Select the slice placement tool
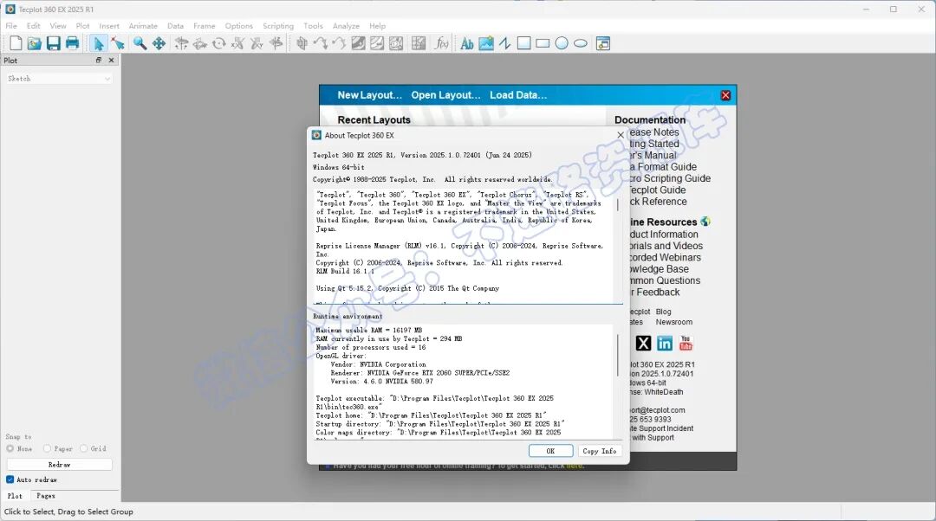936x521 pixels. click(x=302, y=43)
